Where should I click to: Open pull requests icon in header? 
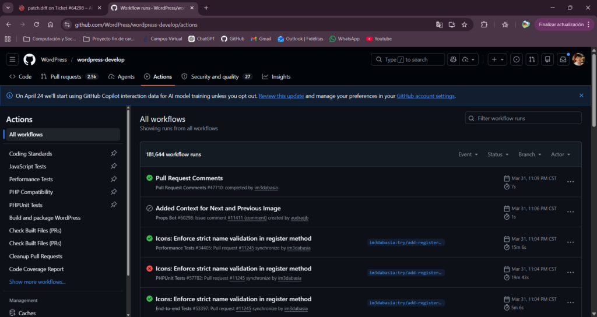pyautogui.click(x=532, y=59)
